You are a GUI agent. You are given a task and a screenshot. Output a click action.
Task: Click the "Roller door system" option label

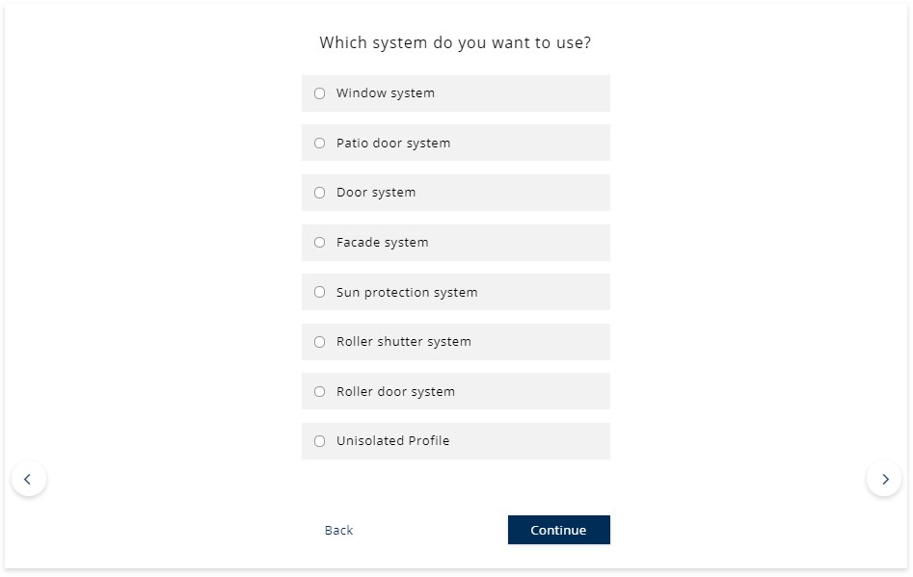(x=395, y=392)
